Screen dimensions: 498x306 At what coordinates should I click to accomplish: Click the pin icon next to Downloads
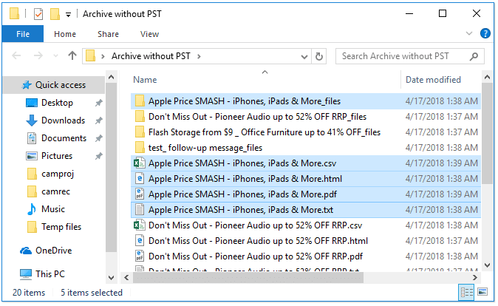click(99, 120)
